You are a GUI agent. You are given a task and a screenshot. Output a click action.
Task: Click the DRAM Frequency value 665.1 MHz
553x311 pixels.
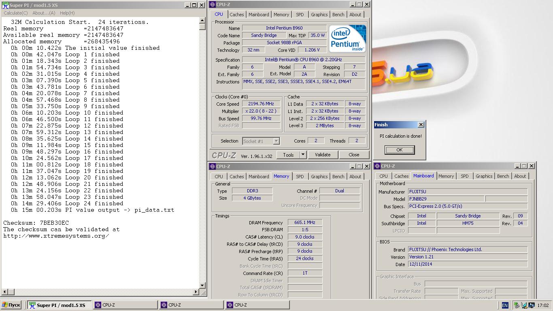[x=305, y=222]
